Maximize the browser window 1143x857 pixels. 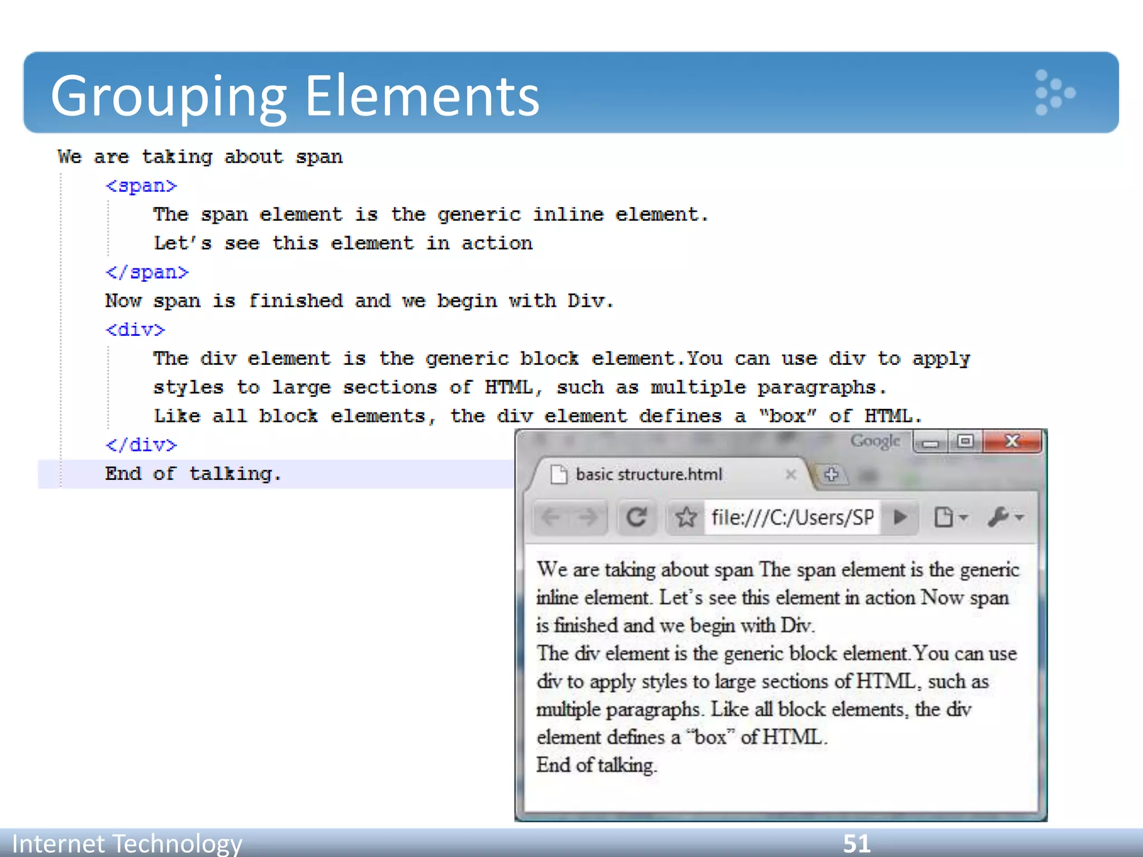(965, 442)
